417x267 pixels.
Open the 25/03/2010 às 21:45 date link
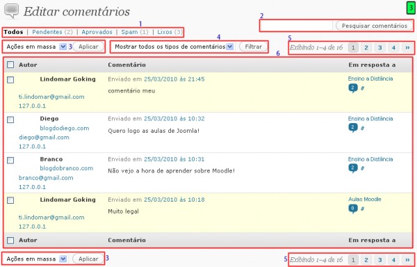(174, 79)
